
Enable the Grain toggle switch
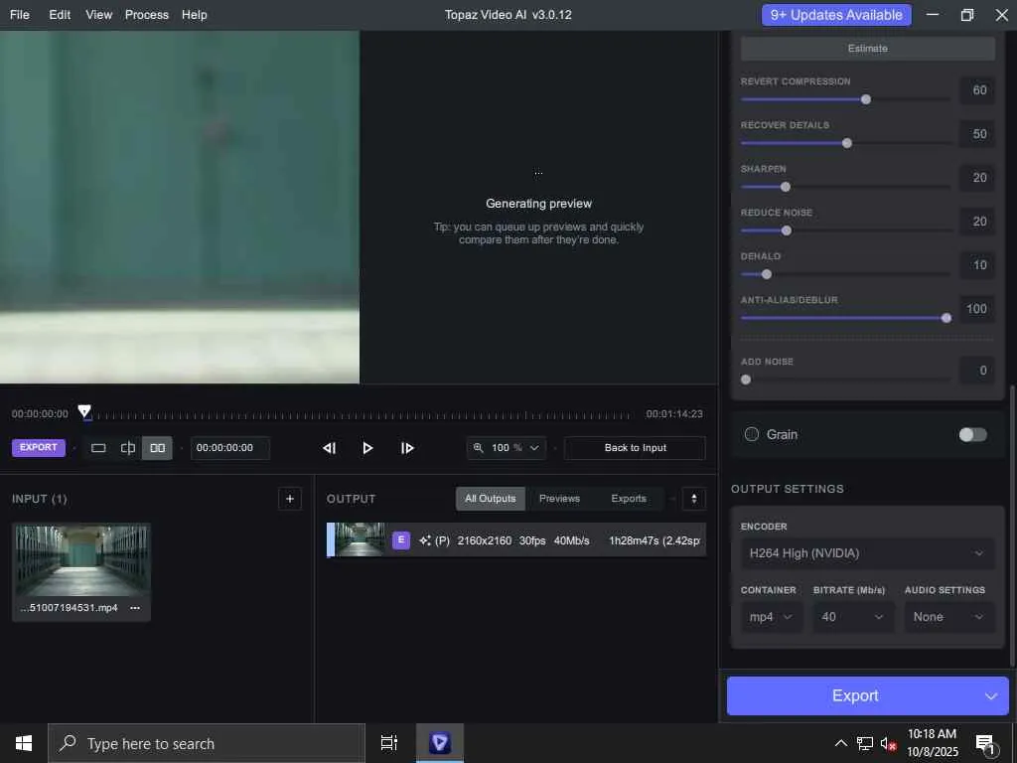tap(973, 435)
